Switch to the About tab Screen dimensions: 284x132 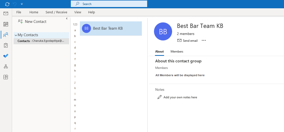pyautogui.click(x=159, y=52)
